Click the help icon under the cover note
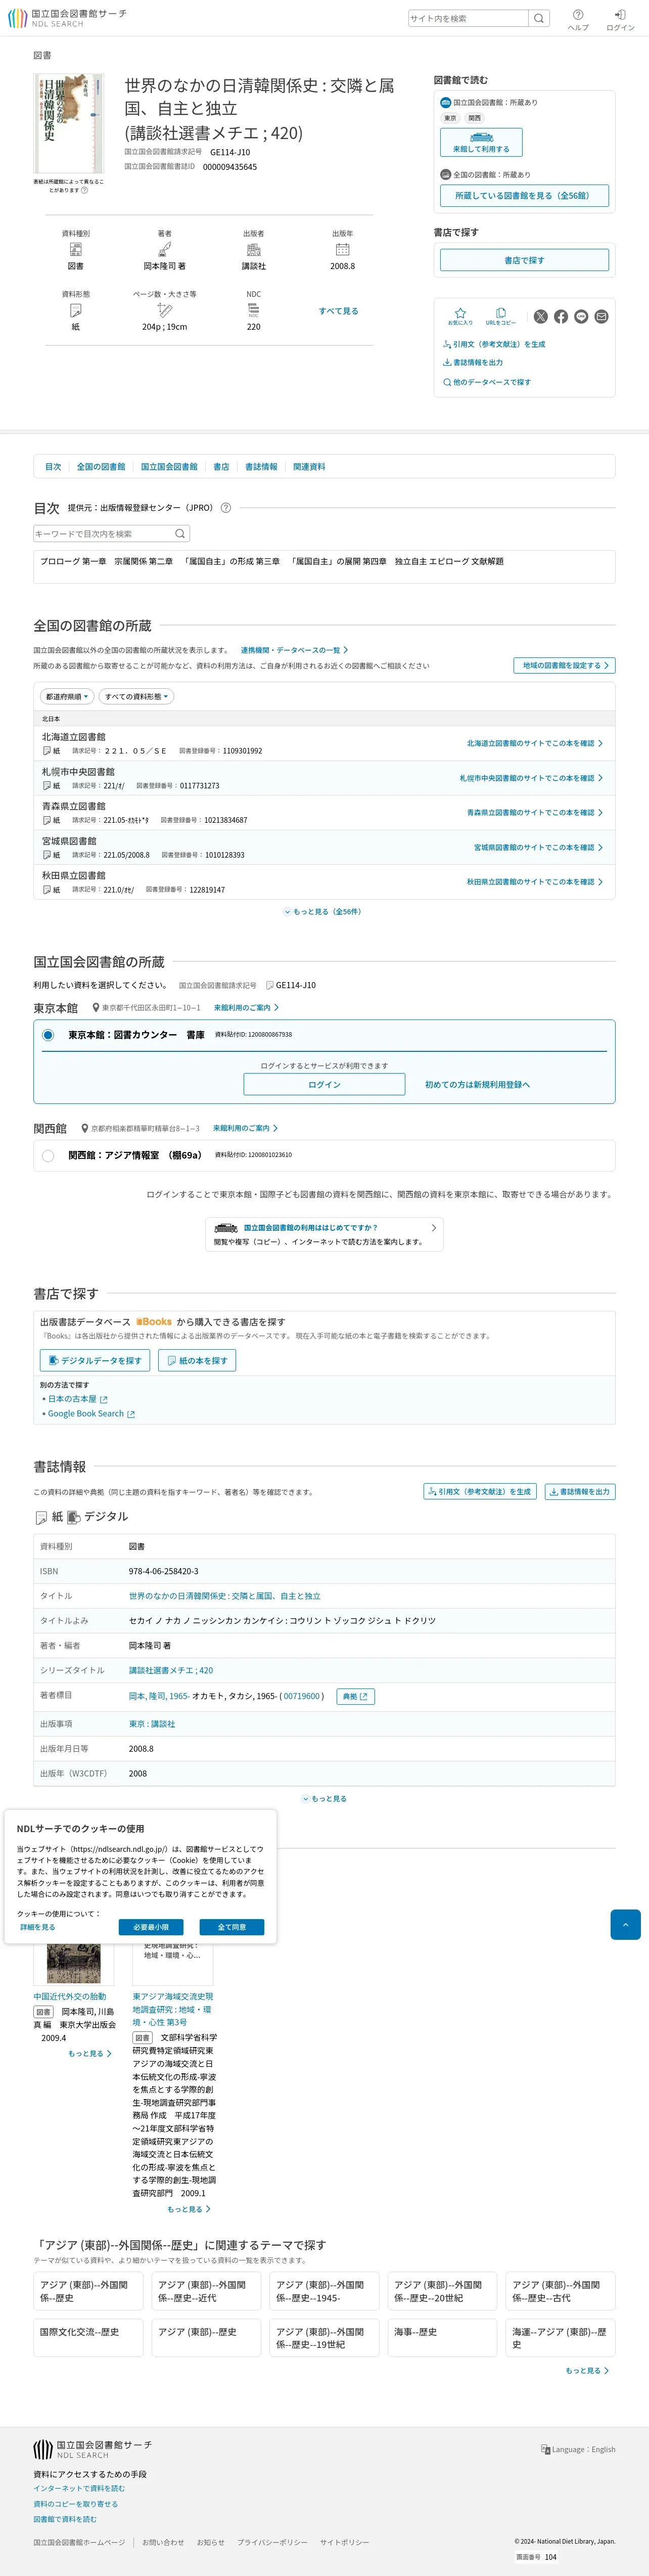This screenshot has height=2576, width=649. [84, 190]
